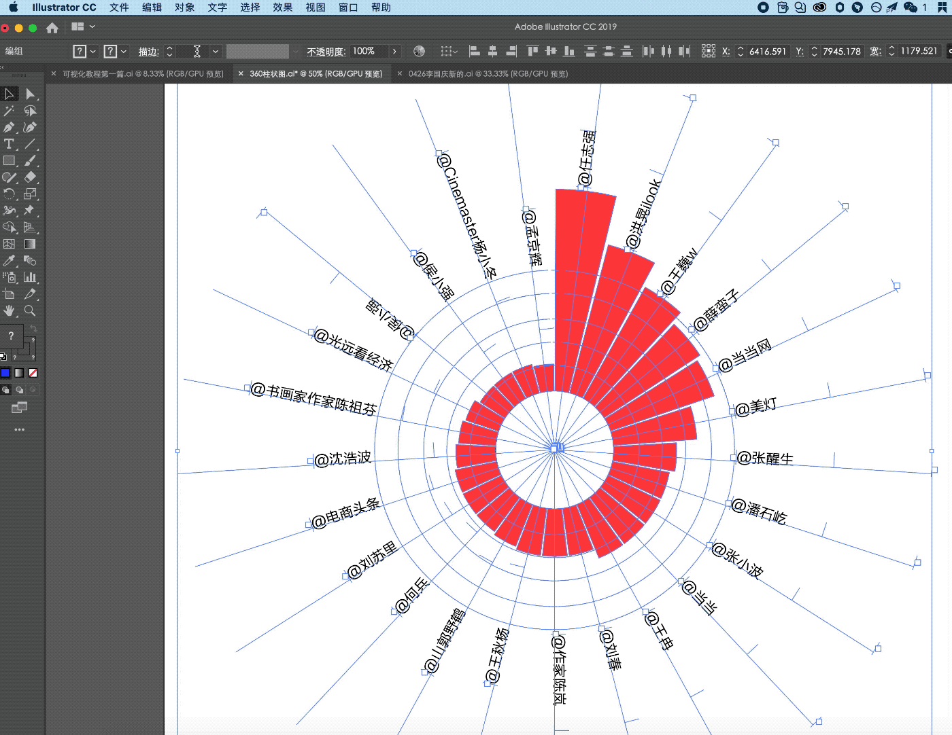This screenshot has width=952, height=735.
Task: Open the stroke swatch dropdown in control bar
Action: click(x=124, y=52)
